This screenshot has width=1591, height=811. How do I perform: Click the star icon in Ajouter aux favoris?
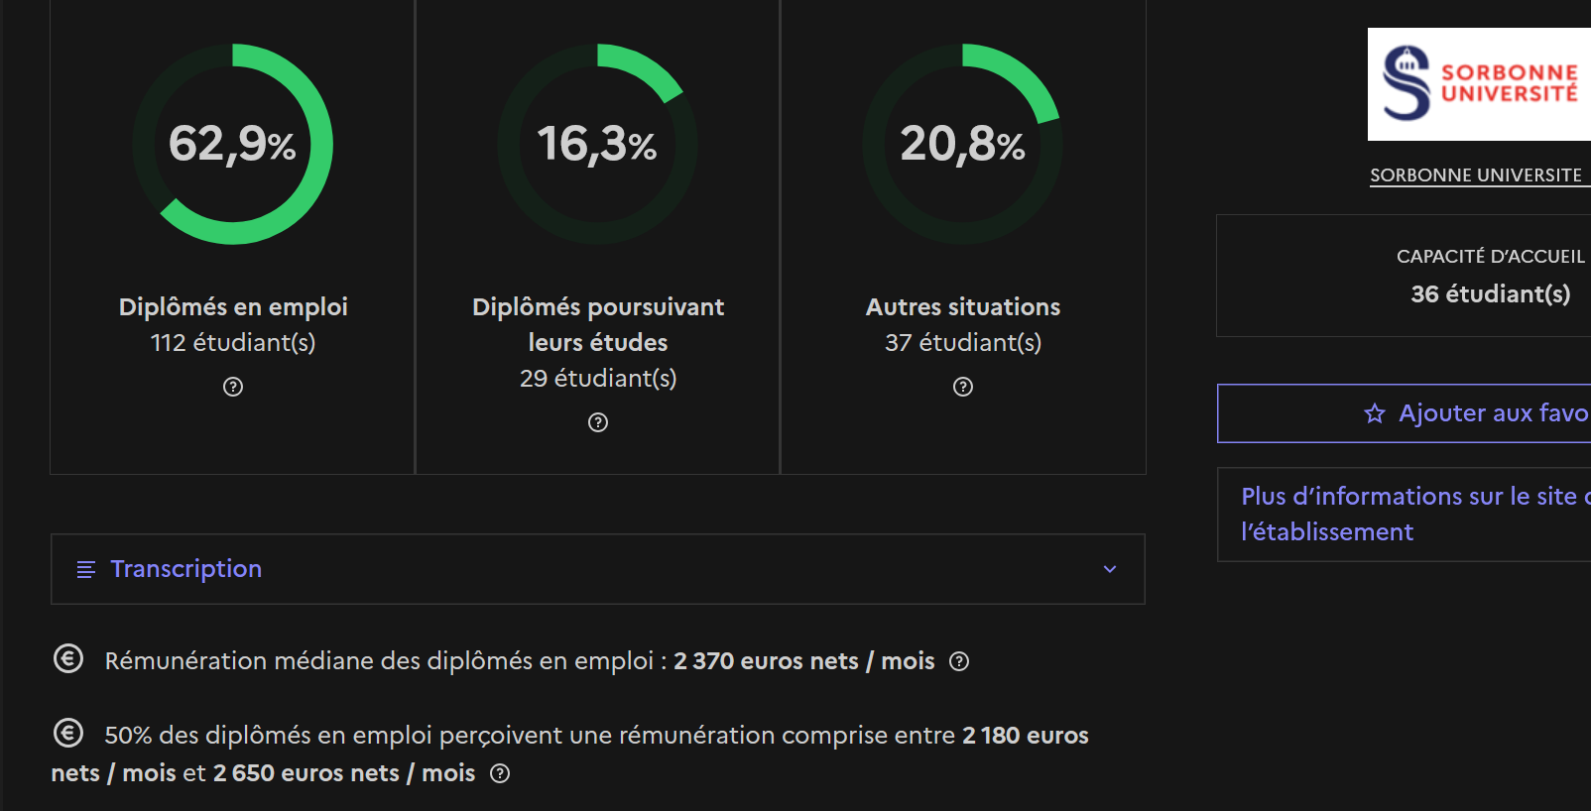1375,413
